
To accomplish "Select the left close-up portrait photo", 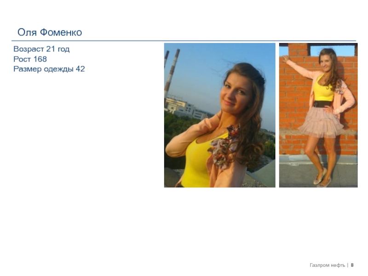I will point(220,115).
